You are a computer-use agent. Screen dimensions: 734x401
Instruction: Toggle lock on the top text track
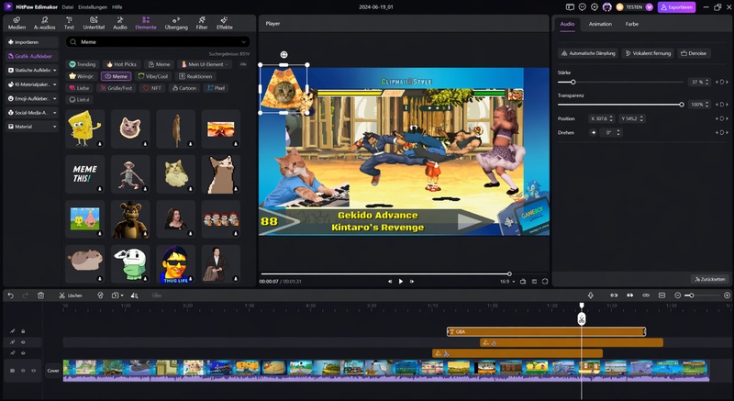click(23, 331)
